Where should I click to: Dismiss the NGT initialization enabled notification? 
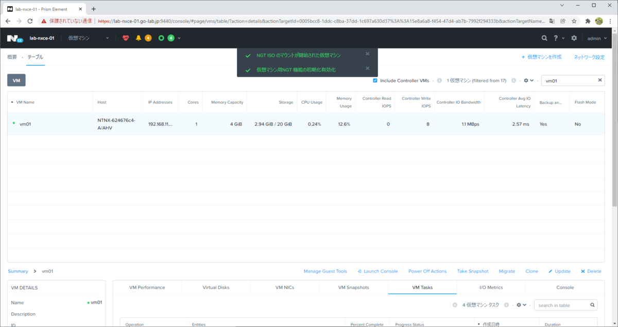click(367, 68)
